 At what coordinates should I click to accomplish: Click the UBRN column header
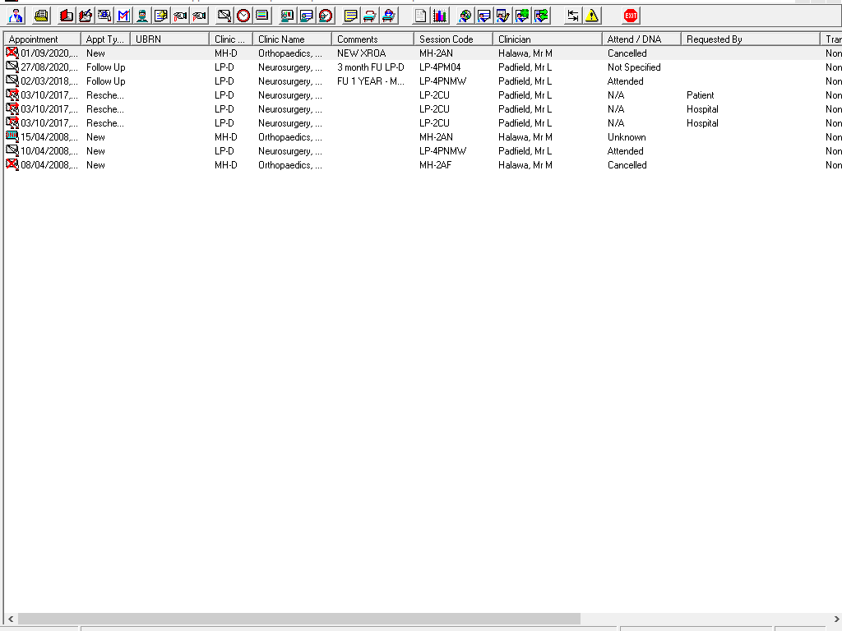(x=169, y=39)
